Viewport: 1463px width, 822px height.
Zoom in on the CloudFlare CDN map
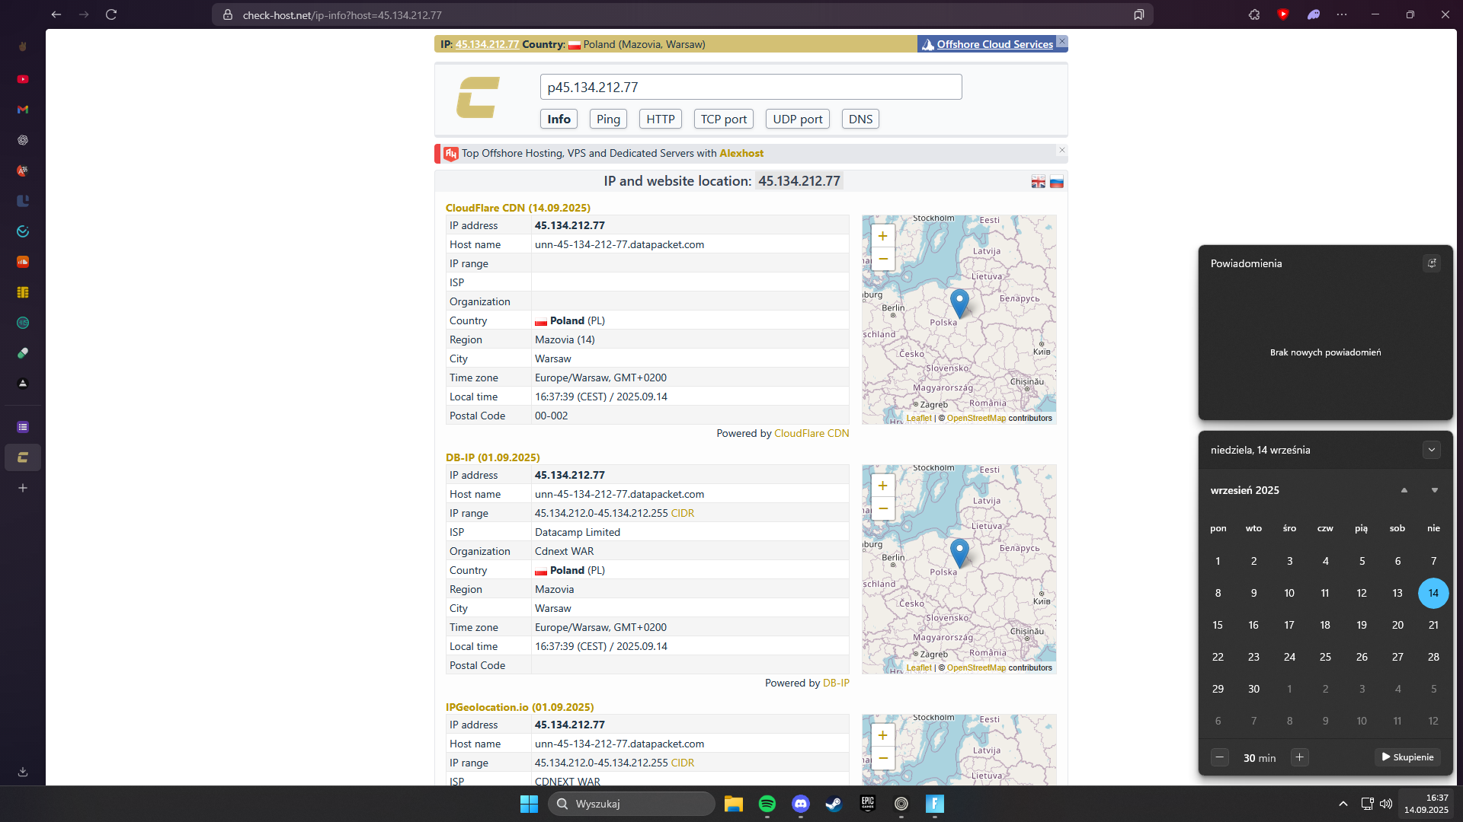[882, 236]
